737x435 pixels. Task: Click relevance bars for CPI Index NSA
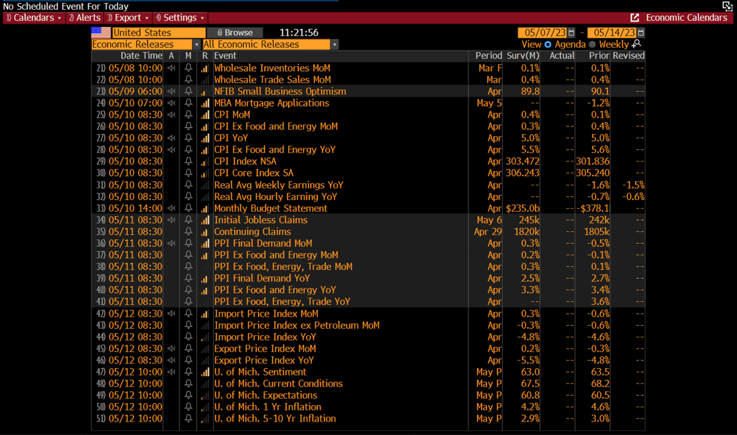(x=205, y=161)
